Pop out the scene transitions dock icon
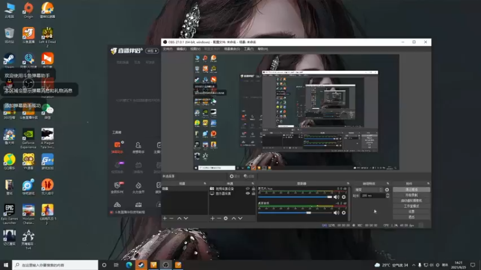The image size is (481, 270). tap(388, 184)
